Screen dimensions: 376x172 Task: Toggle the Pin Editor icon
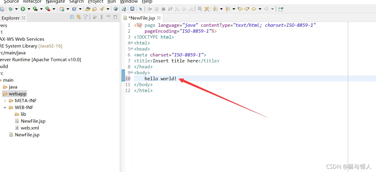click(281, 9)
